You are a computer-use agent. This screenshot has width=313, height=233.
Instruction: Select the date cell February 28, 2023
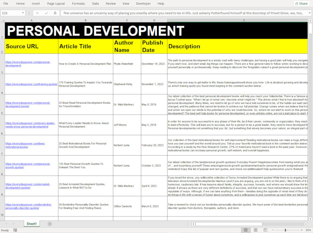[154, 145]
